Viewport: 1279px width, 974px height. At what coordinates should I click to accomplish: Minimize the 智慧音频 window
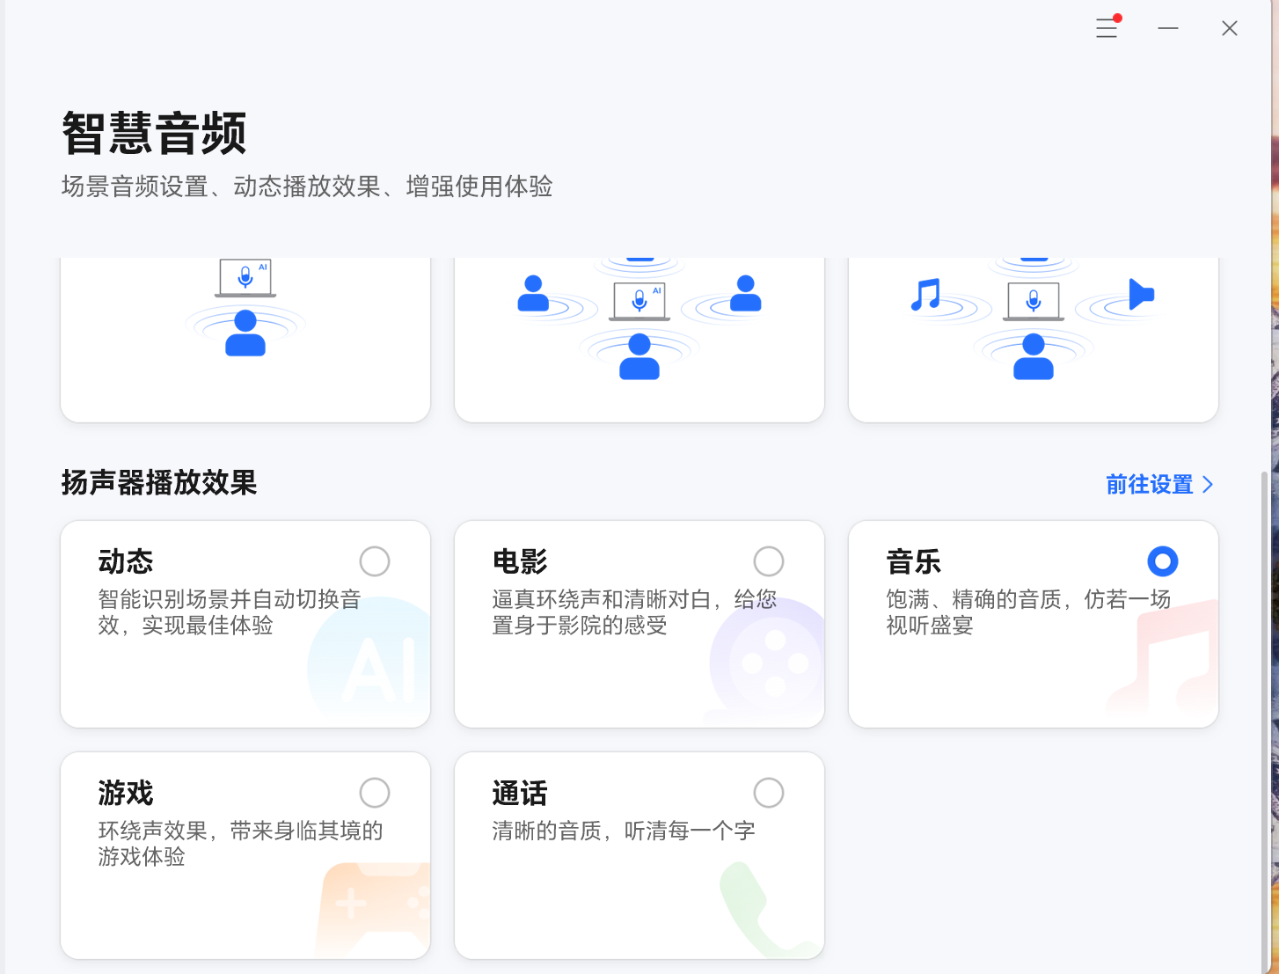[1168, 29]
